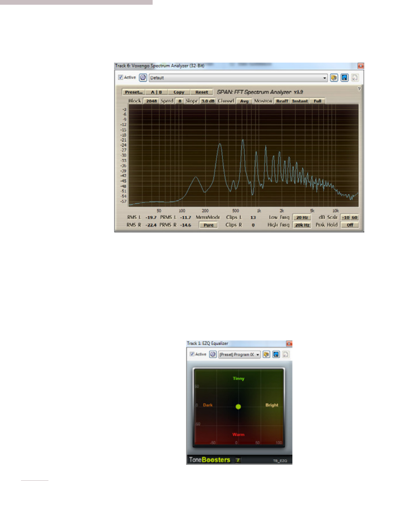Image resolution: width=409 pixels, height=506 pixels.
Task: Click the Dark label in EZQ pad
Action: (208, 405)
